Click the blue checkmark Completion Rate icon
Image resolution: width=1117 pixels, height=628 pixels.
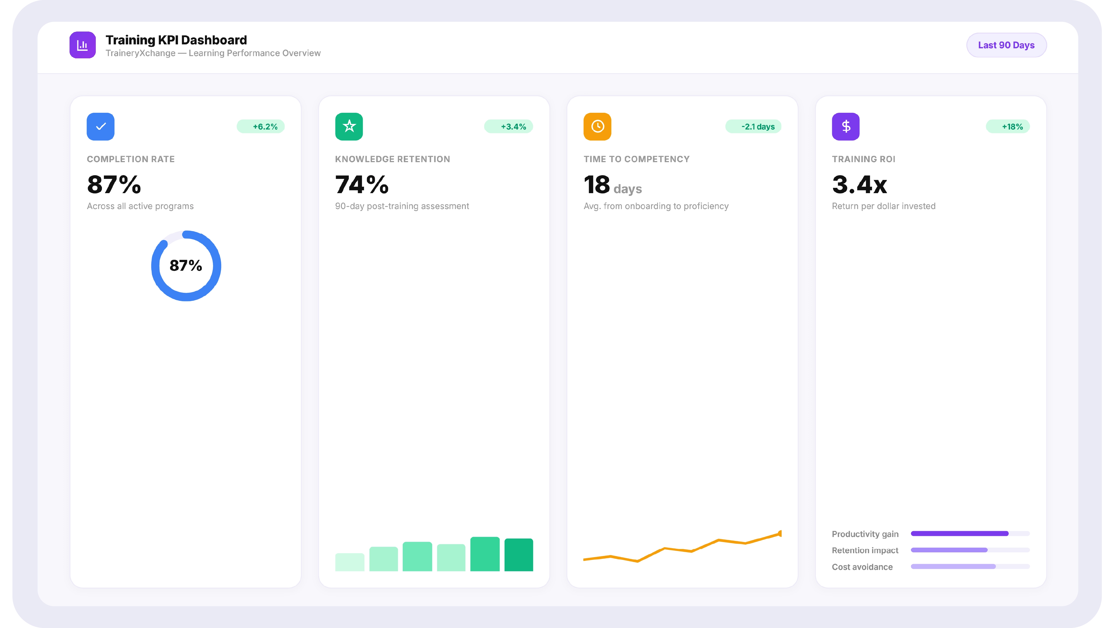(101, 126)
